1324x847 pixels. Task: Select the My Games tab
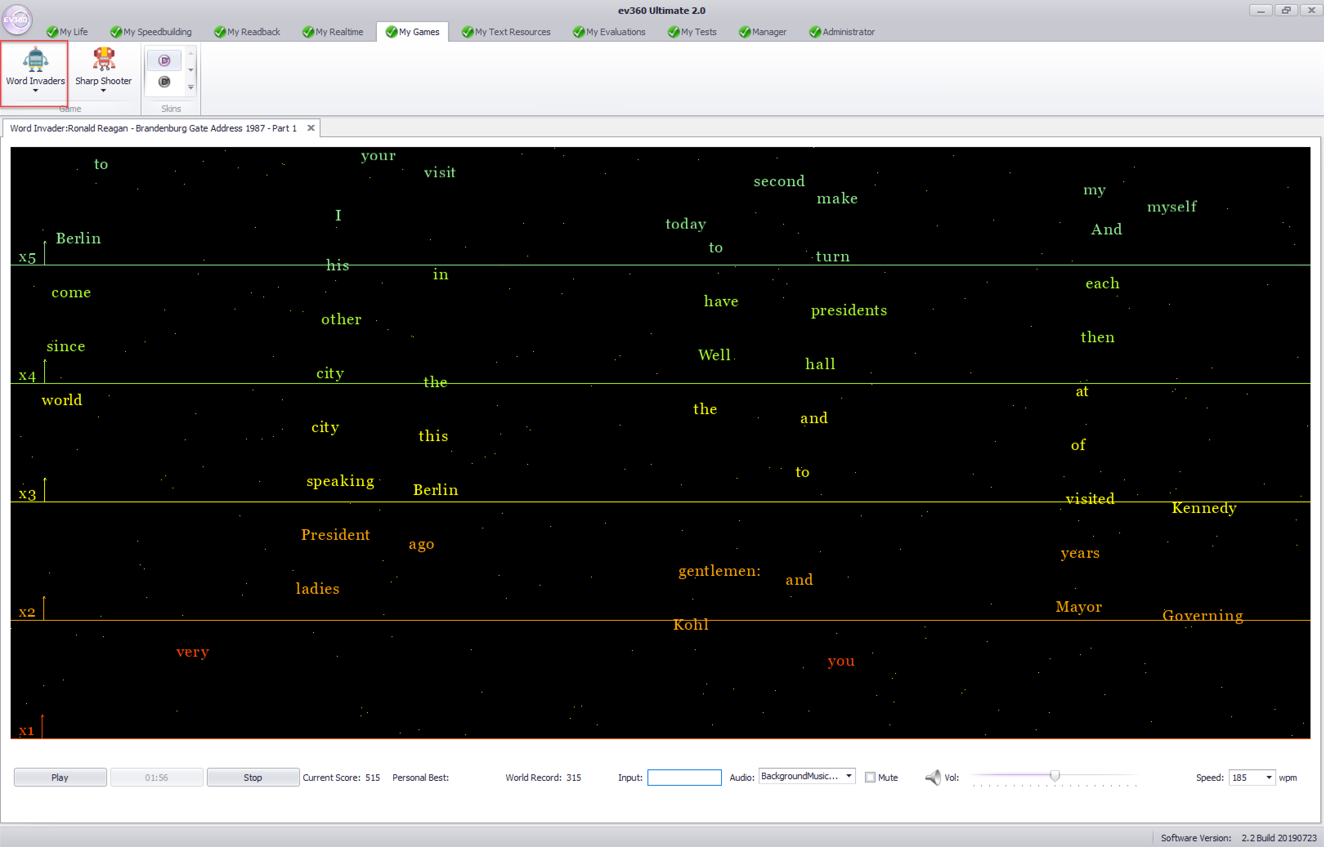point(412,32)
